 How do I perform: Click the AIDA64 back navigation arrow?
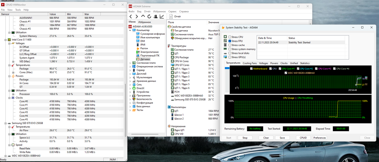pos(131,17)
